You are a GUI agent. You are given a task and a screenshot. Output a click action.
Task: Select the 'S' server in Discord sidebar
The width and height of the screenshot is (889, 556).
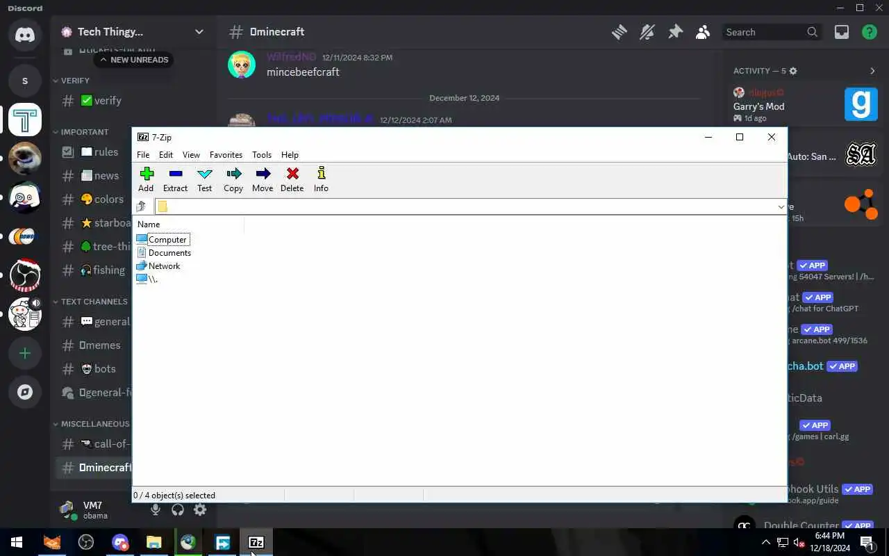point(25,81)
